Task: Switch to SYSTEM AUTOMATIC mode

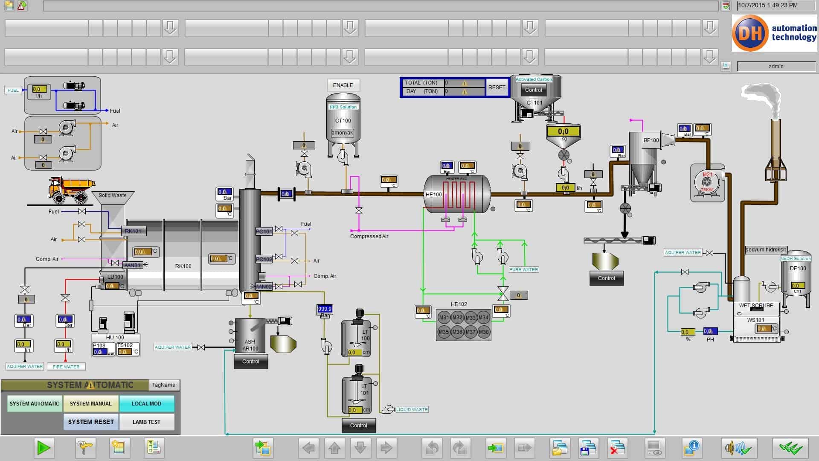Action: [x=35, y=403]
